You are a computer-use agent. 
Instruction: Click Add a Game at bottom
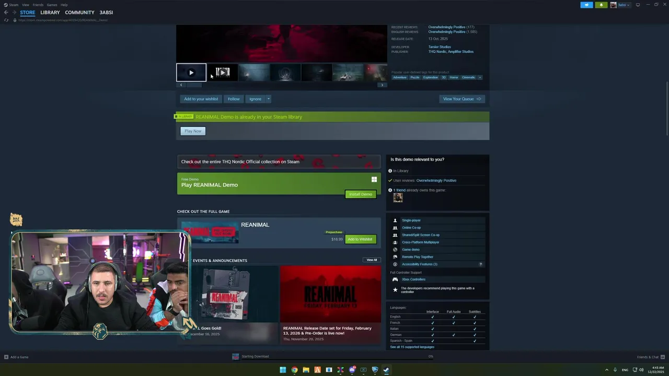pyautogui.click(x=16, y=357)
